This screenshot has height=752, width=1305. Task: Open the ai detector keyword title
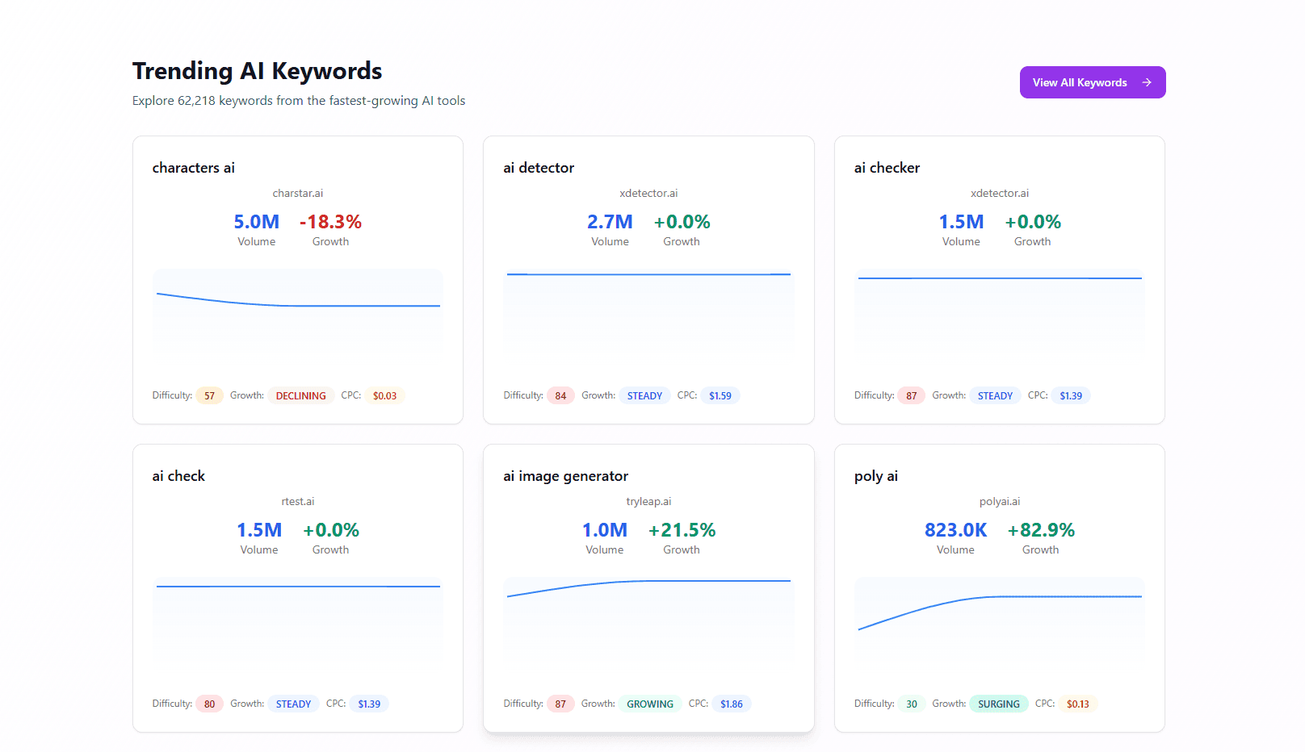539,168
